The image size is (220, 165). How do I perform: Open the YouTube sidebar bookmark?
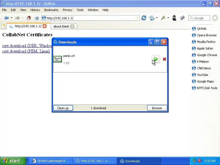tap(200, 75)
